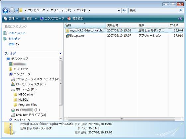Click the folder tree vertical scrollbar thumb
This screenshot has height=139, width=186.
pyautogui.click(x=61, y=83)
